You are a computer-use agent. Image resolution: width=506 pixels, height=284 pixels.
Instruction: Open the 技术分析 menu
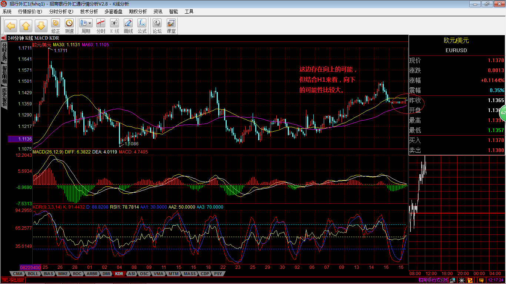[89, 11]
